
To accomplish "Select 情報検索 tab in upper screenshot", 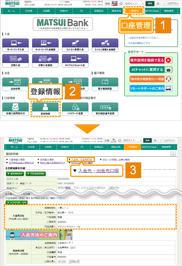I will tap(169, 11).
